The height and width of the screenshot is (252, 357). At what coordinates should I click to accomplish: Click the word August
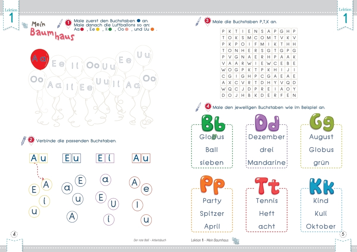(x=321, y=137)
